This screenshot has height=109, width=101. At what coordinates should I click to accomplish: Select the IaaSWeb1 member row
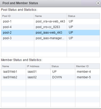(x=50, y=72)
